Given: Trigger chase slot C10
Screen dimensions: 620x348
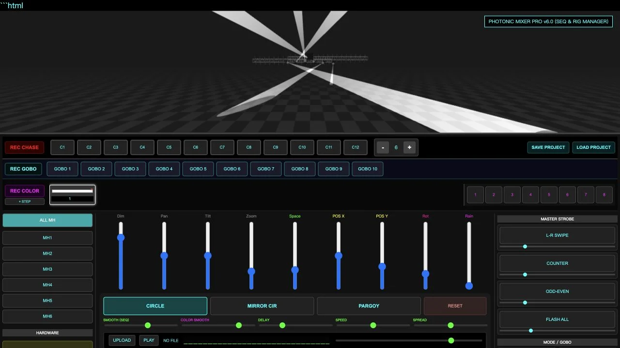Looking at the screenshot, I should 302,147.
